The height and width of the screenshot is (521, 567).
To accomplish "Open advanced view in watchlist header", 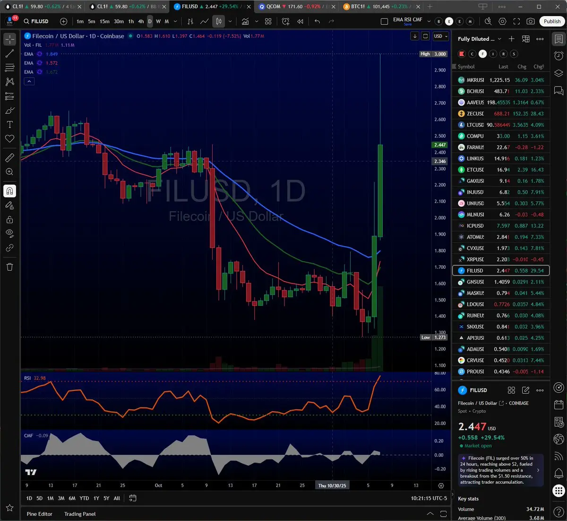I will pos(525,39).
